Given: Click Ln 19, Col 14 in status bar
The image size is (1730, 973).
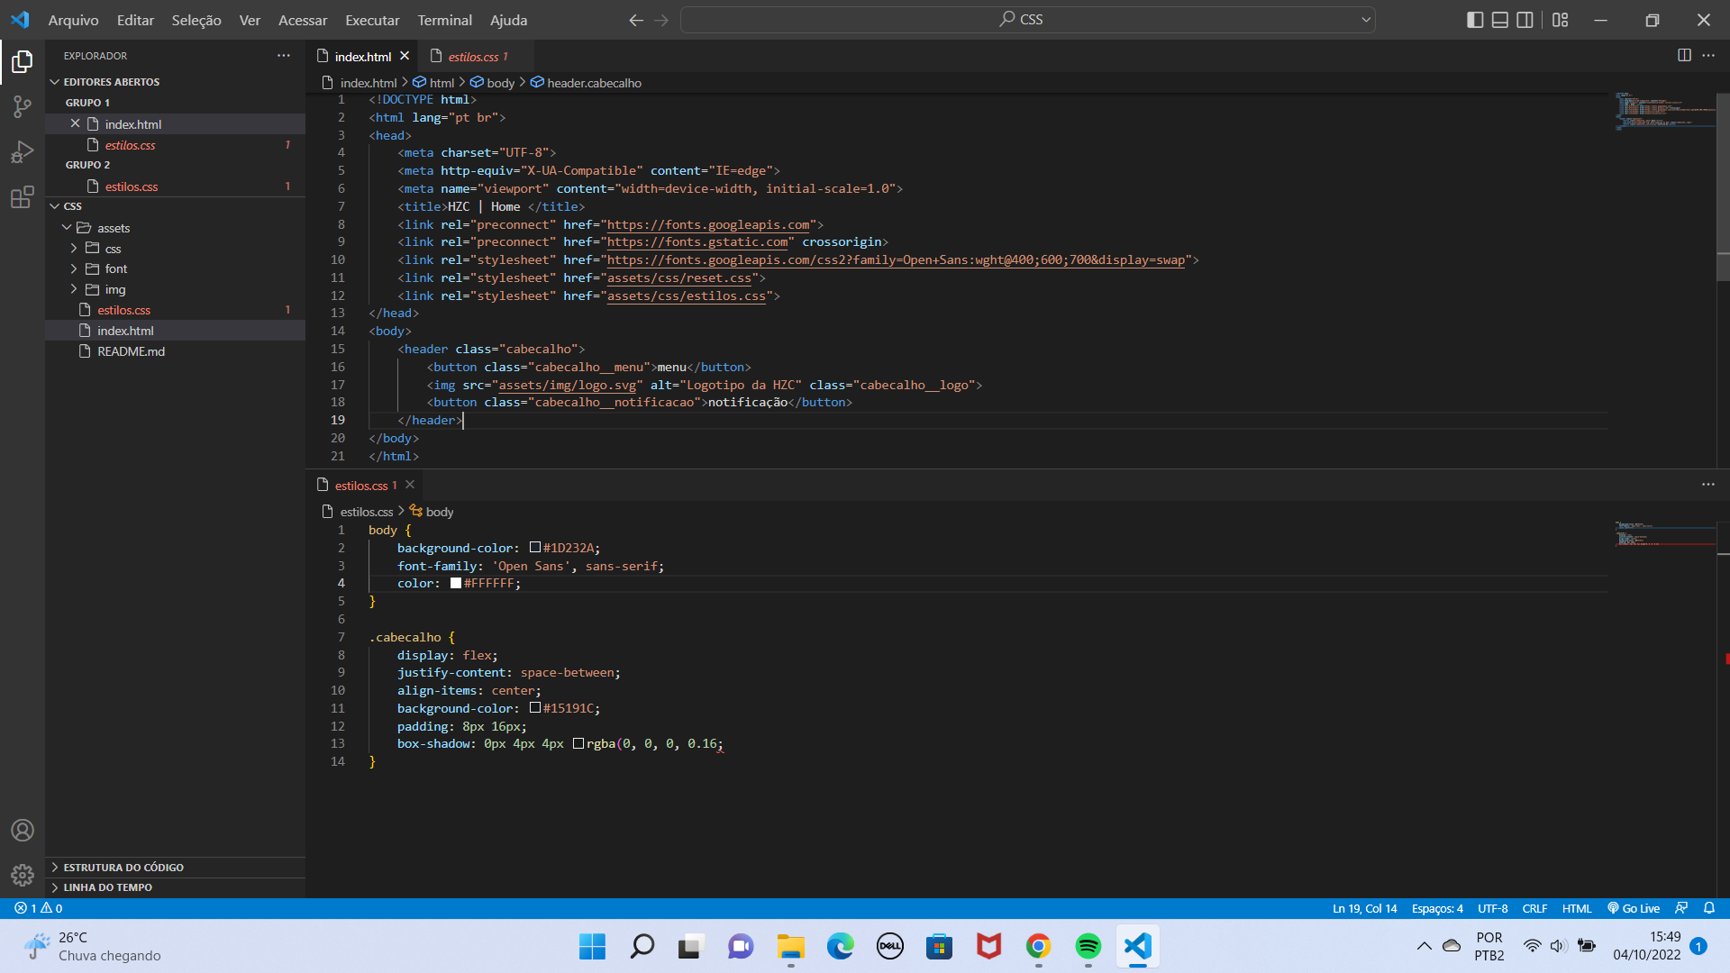Looking at the screenshot, I should [x=1364, y=908].
